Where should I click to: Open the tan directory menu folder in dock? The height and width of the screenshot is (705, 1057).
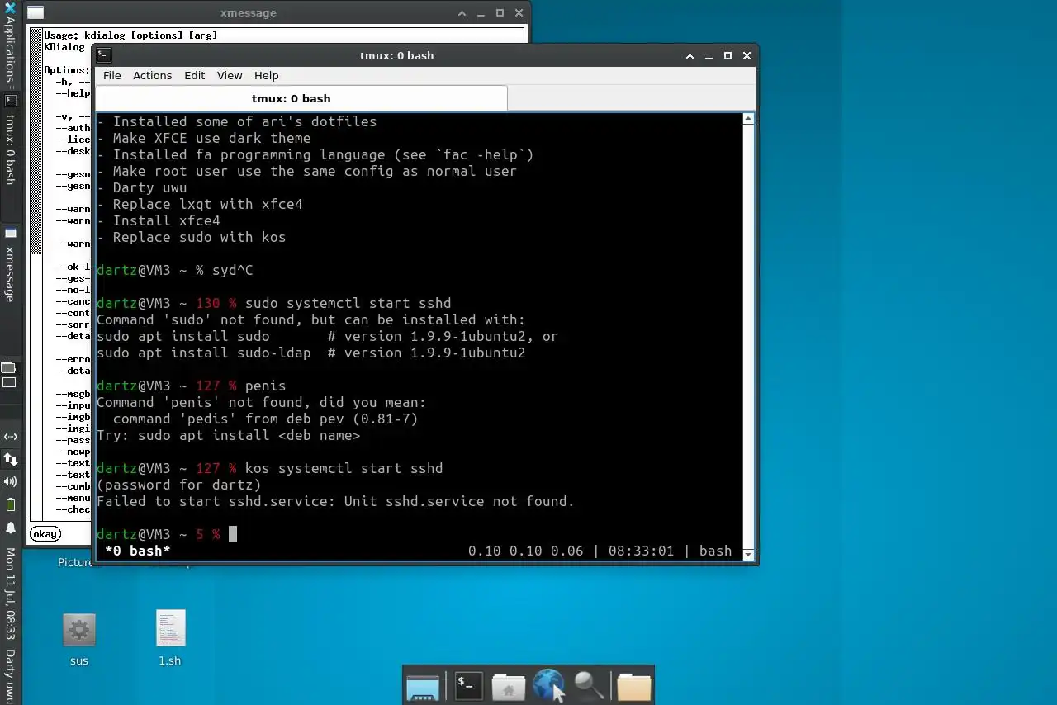click(x=633, y=687)
